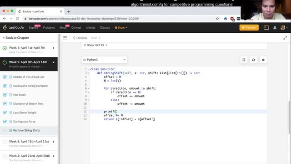Viewport: 291px width, 164px height.
Task: Click the page vertical scrollbar
Action: coord(289,117)
